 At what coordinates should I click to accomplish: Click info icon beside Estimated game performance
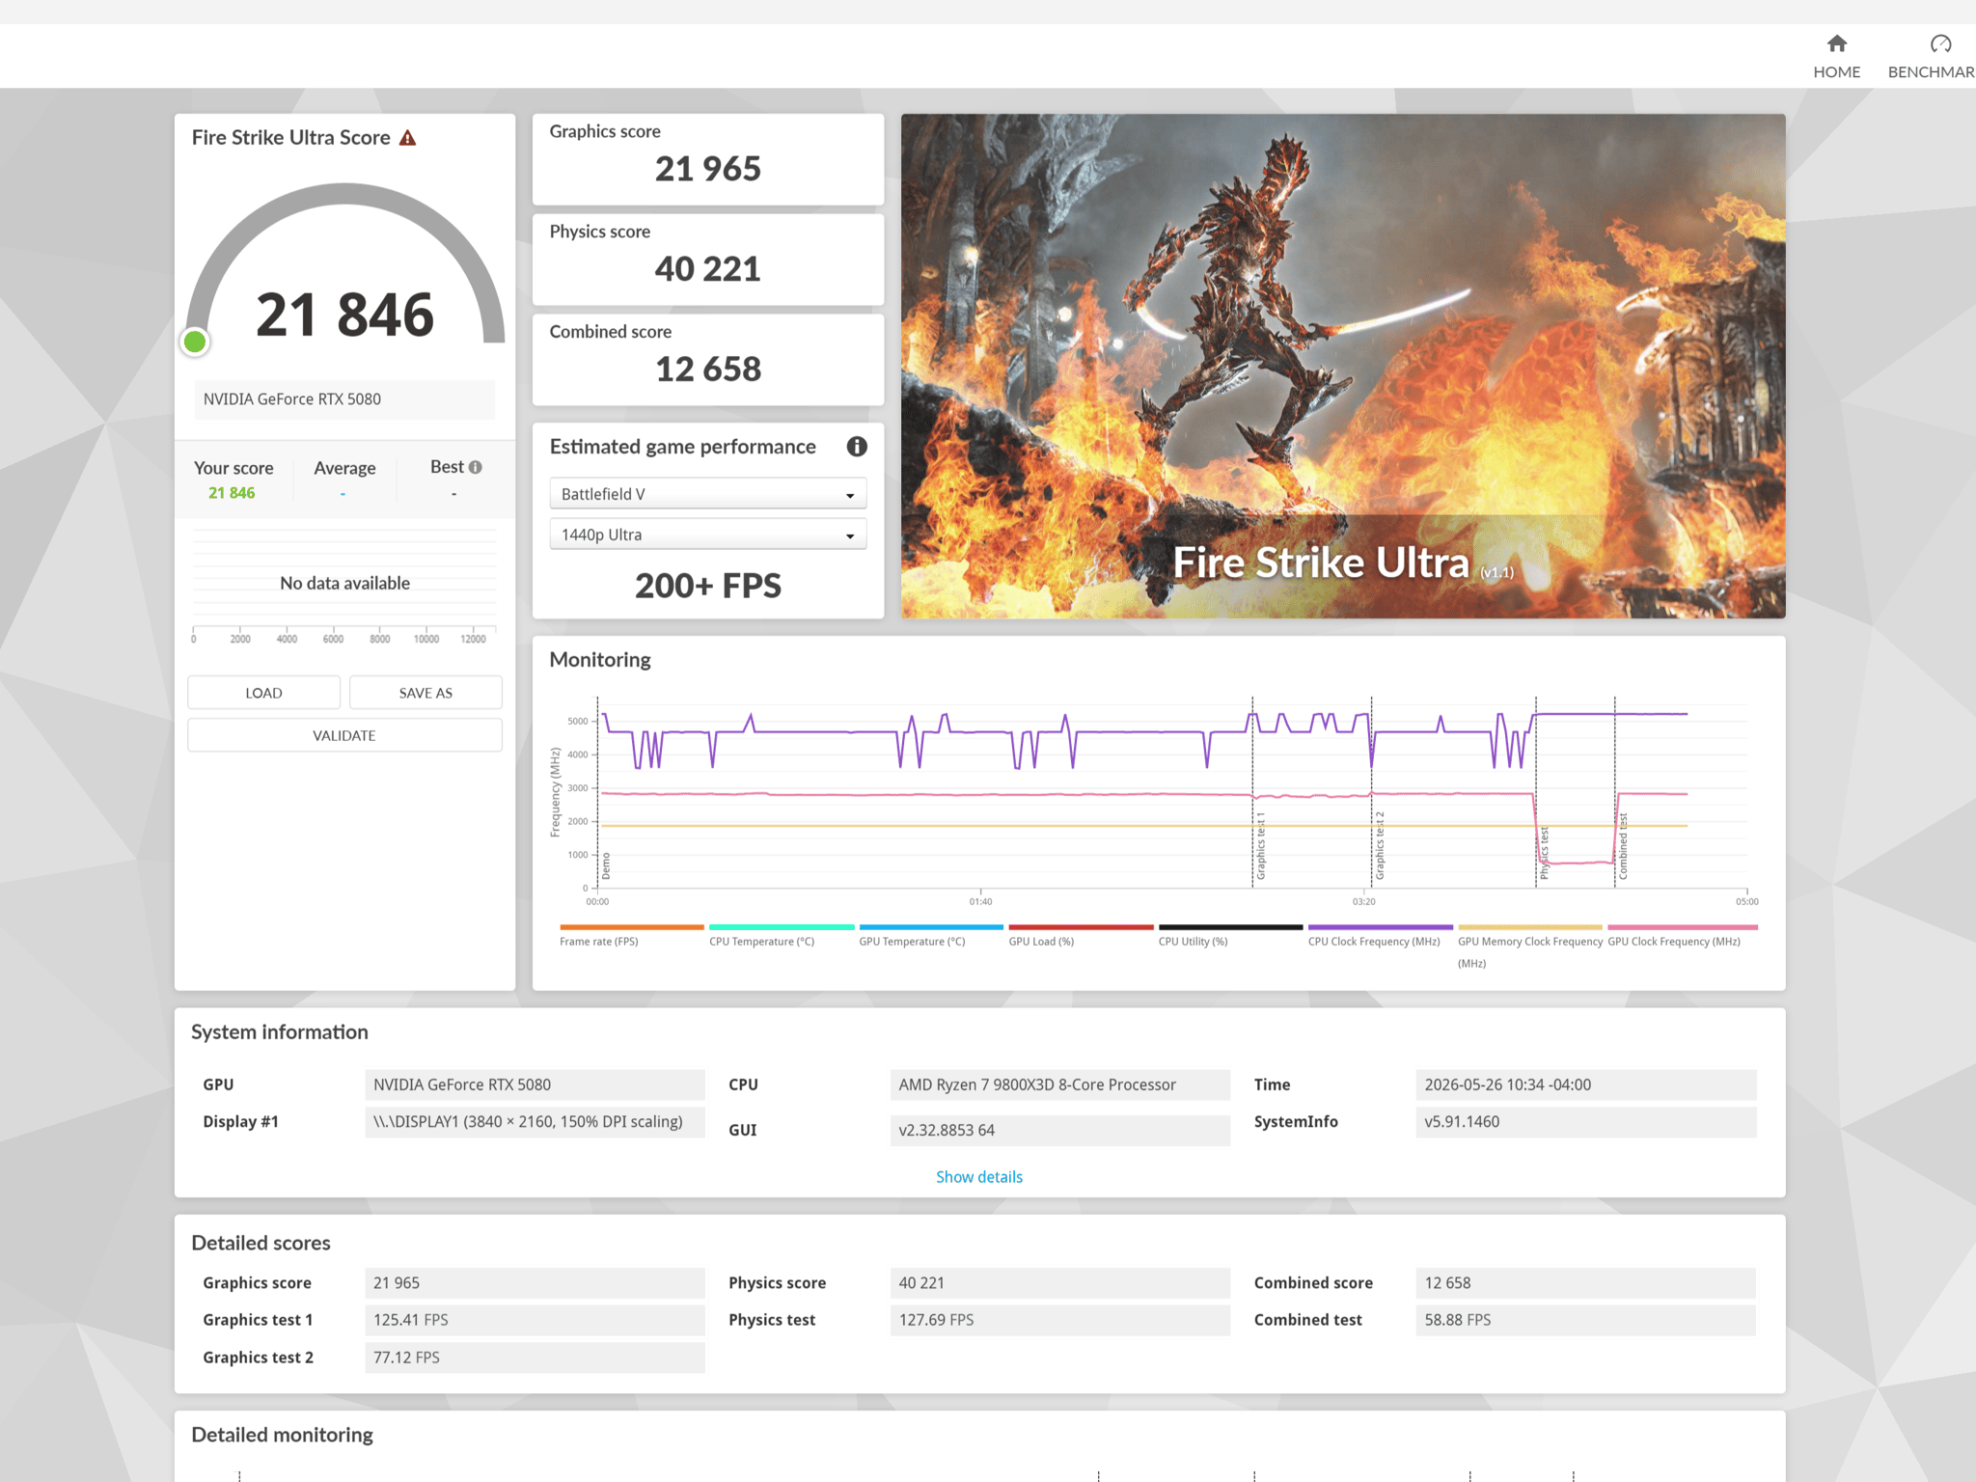pyautogui.click(x=856, y=447)
